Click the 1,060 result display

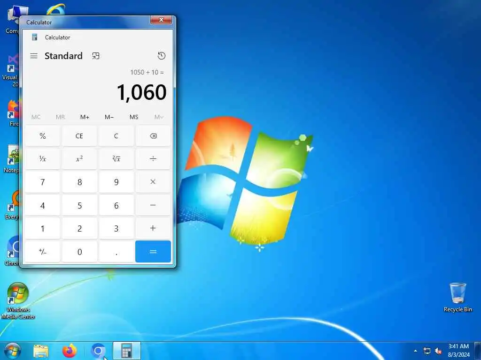pyautogui.click(x=141, y=92)
